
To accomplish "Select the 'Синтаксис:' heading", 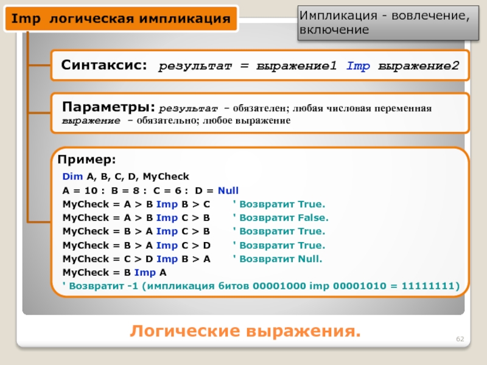I will coord(103,65).
